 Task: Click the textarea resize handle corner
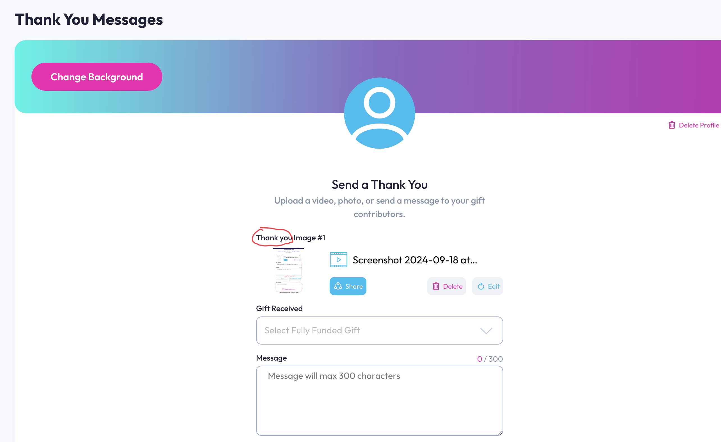[500, 433]
